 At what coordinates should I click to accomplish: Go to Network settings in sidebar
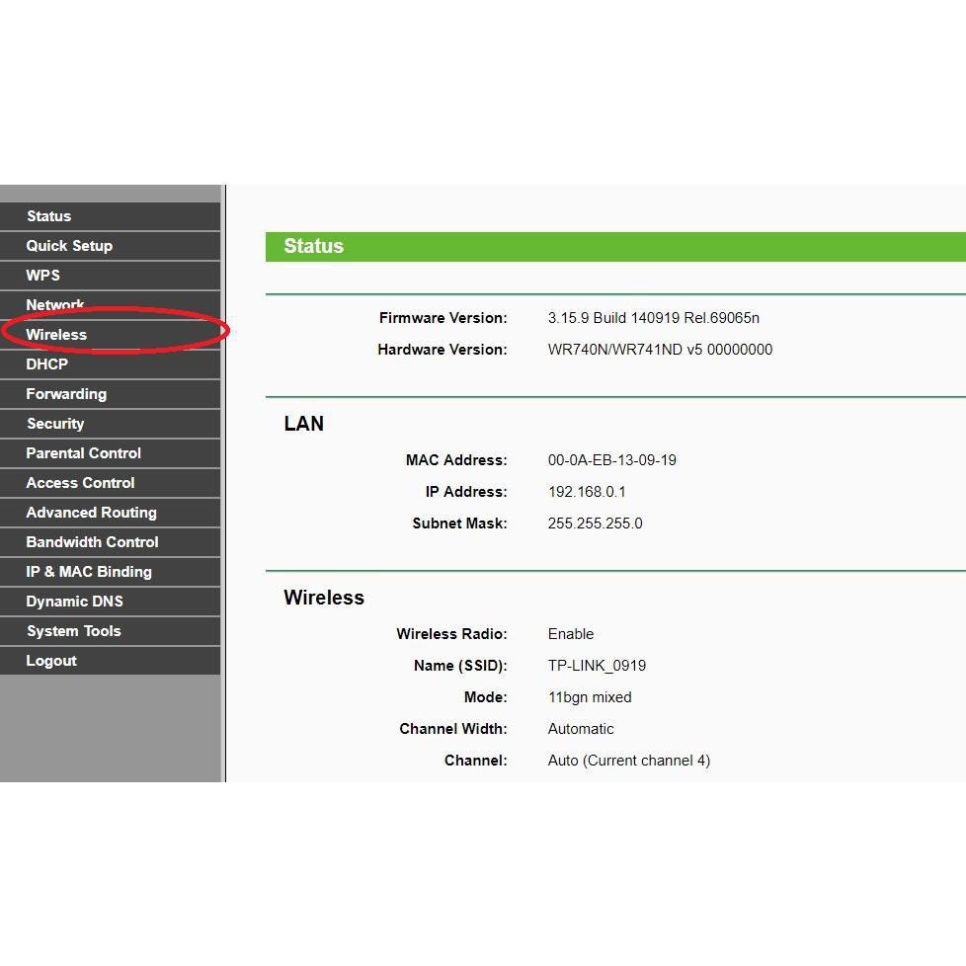point(55,304)
